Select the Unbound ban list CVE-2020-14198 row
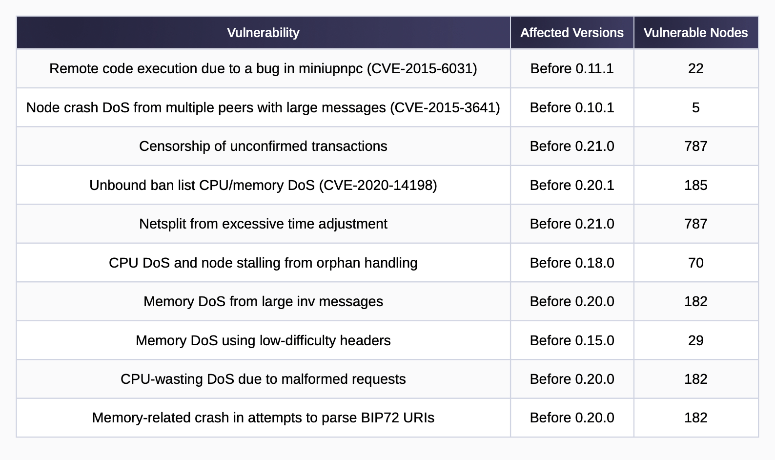Image resolution: width=775 pixels, height=460 pixels. point(387,185)
